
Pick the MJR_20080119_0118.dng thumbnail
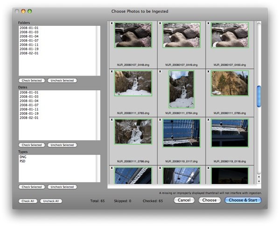tap(230, 133)
